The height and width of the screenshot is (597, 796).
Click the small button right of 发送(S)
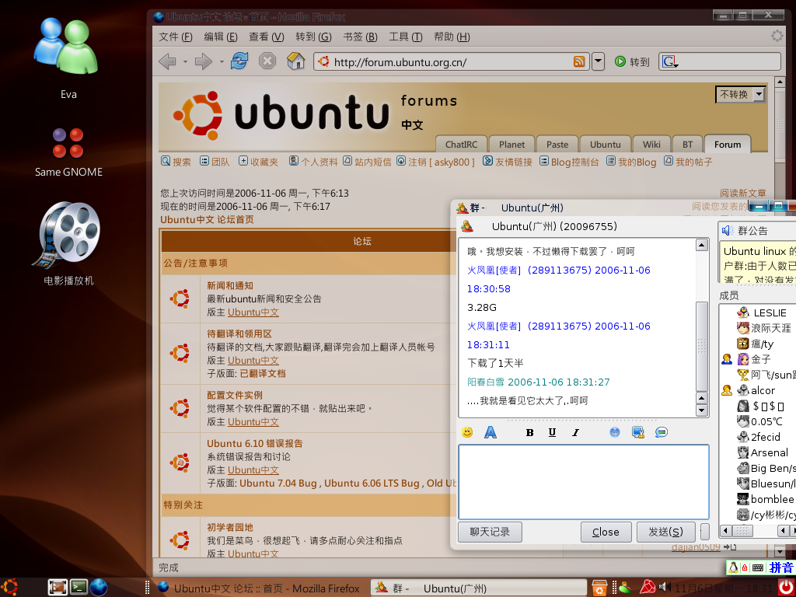[x=704, y=532]
